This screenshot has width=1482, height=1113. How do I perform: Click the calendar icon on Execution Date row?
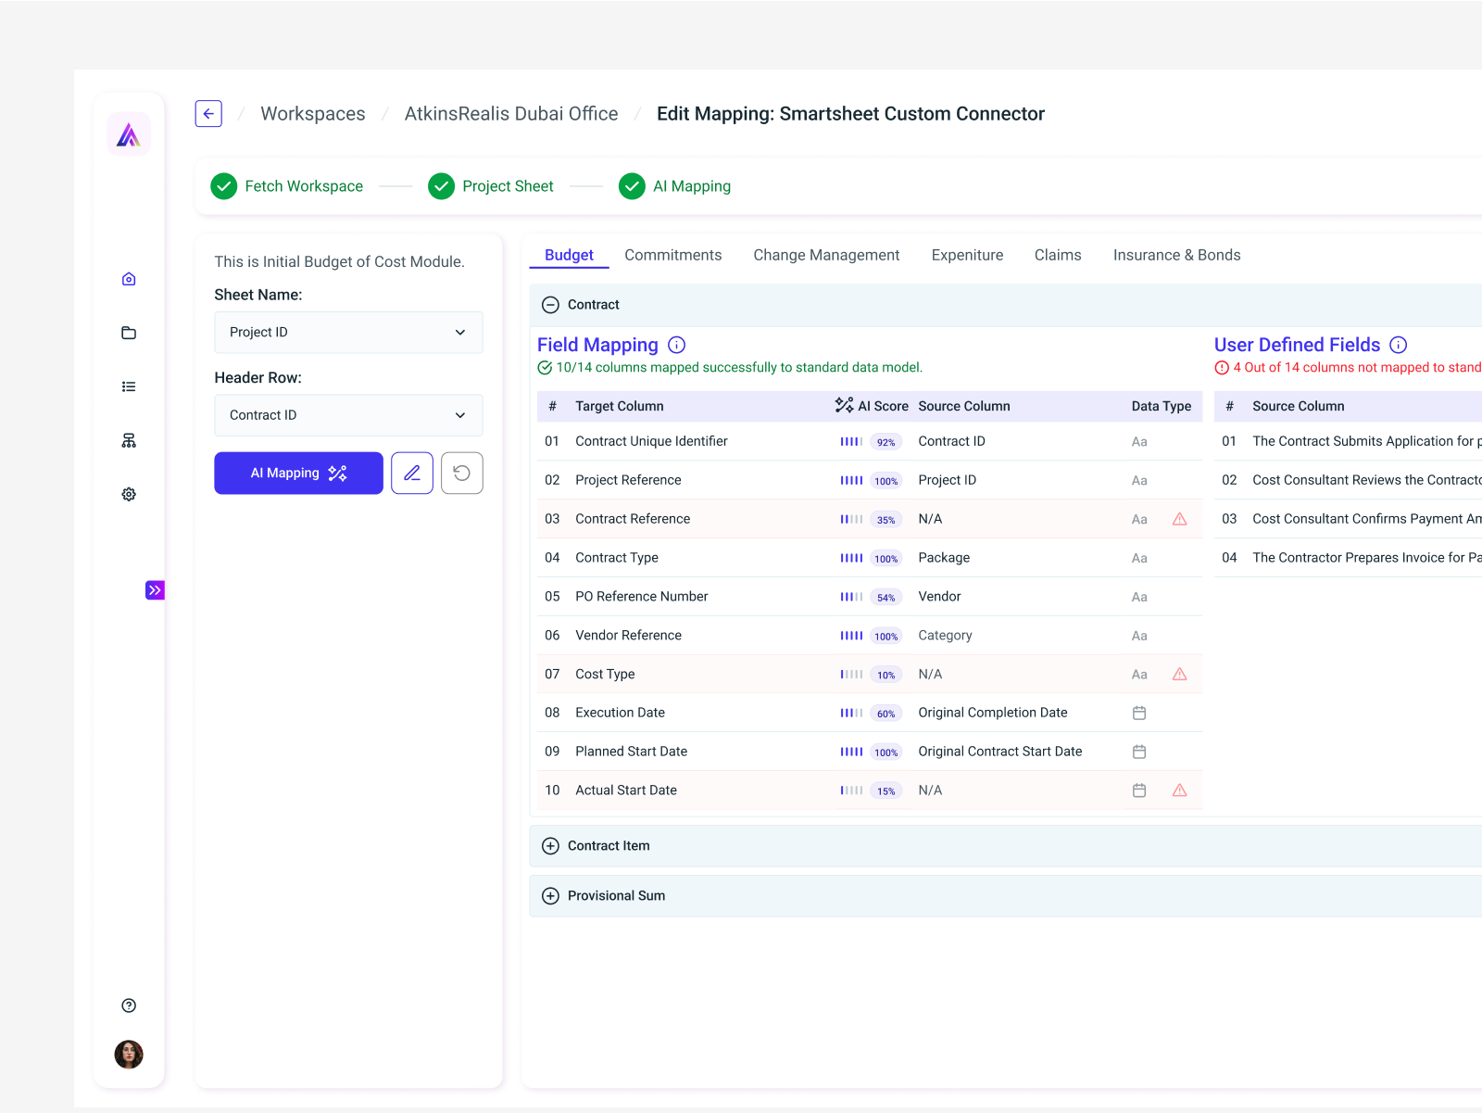pyautogui.click(x=1139, y=713)
